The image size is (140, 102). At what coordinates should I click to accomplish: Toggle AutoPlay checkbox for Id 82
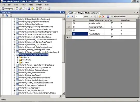pyautogui.click(x=112, y=30)
